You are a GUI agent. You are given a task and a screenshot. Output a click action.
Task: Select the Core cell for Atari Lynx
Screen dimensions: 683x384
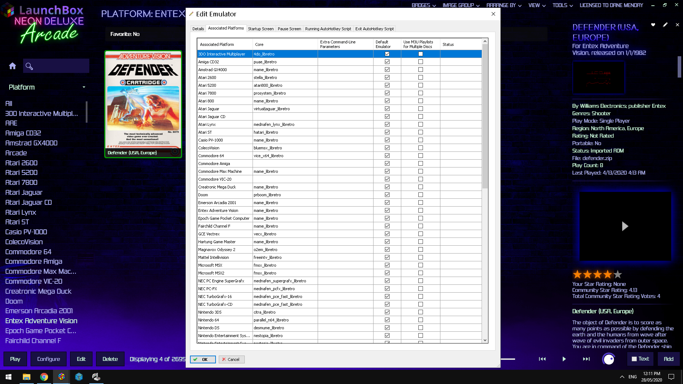tap(285, 124)
